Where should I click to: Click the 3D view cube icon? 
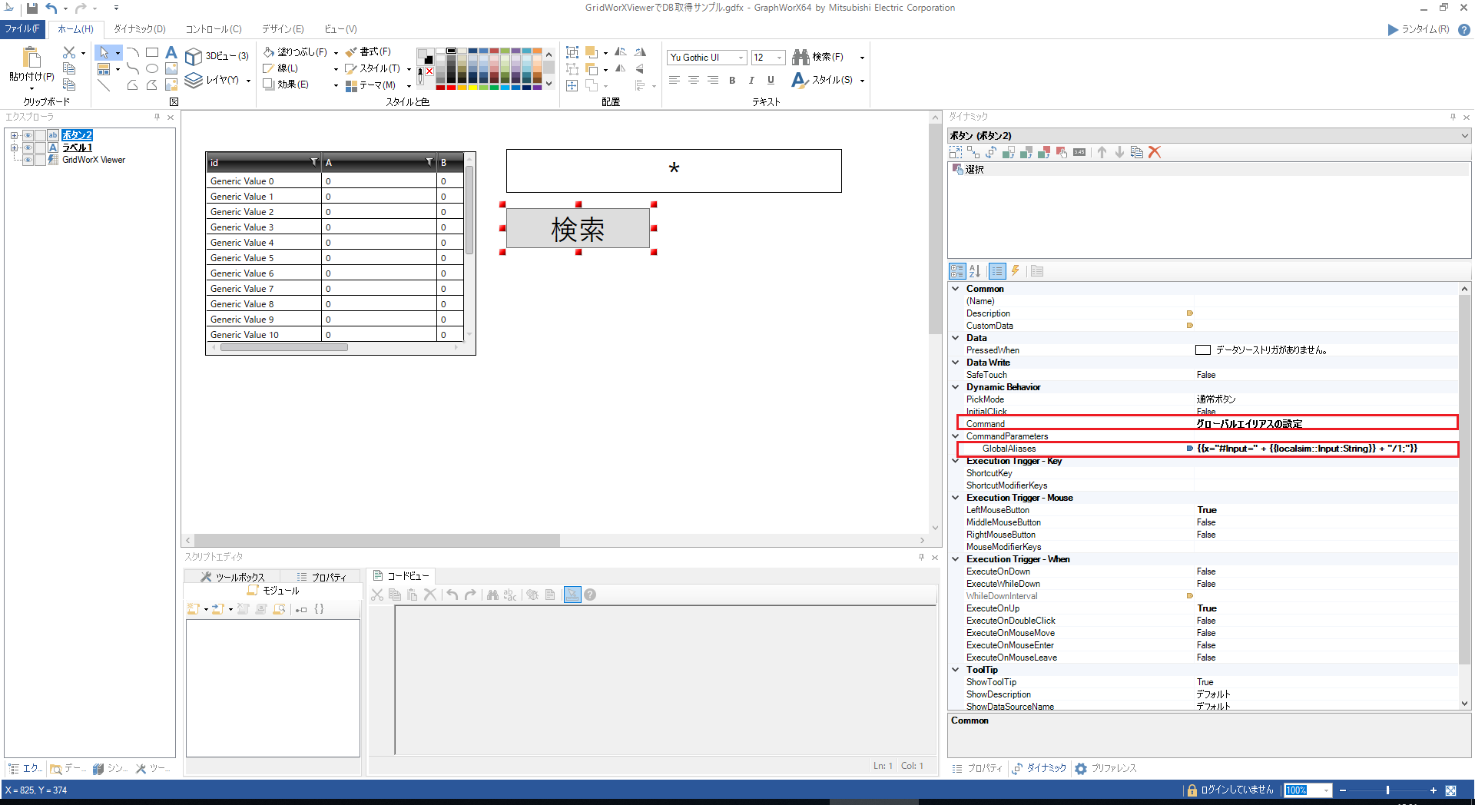tap(194, 57)
